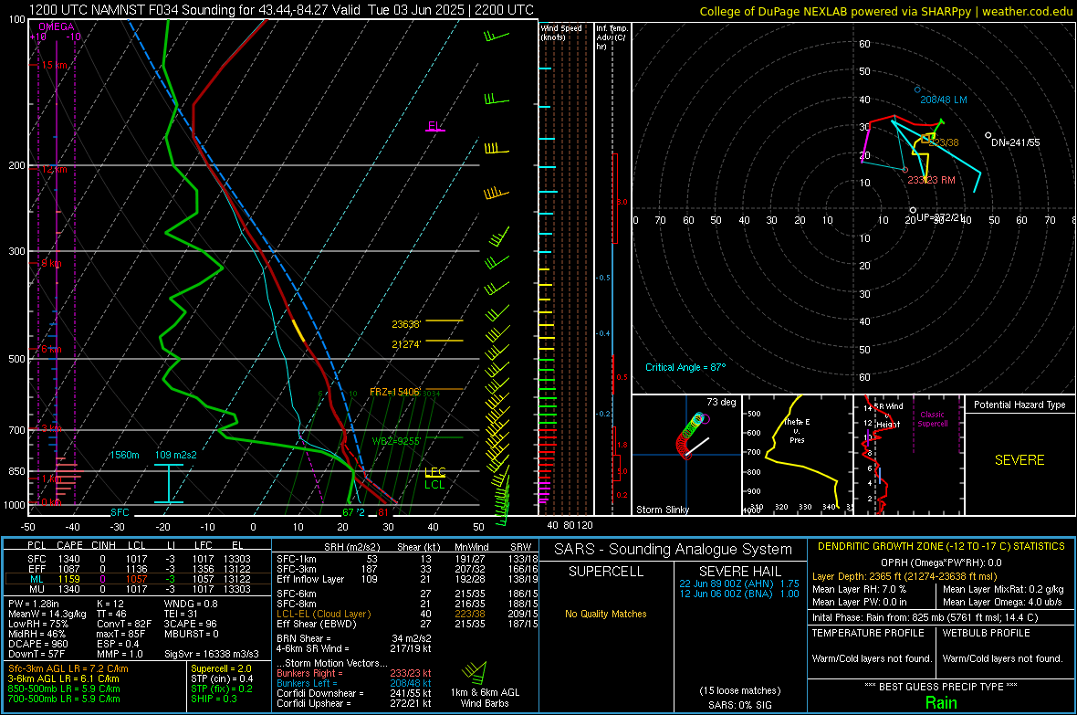Image resolution: width=1077 pixels, height=715 pixels.
Task: Click the 3-6km AGL LR = 6.1 C/km line
Action: coord(64,678)
